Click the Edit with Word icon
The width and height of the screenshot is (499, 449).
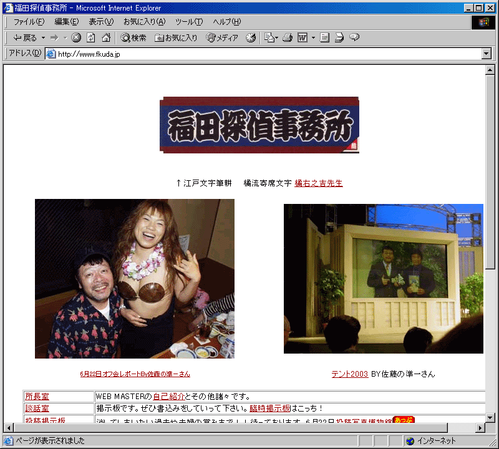[303, 38]
